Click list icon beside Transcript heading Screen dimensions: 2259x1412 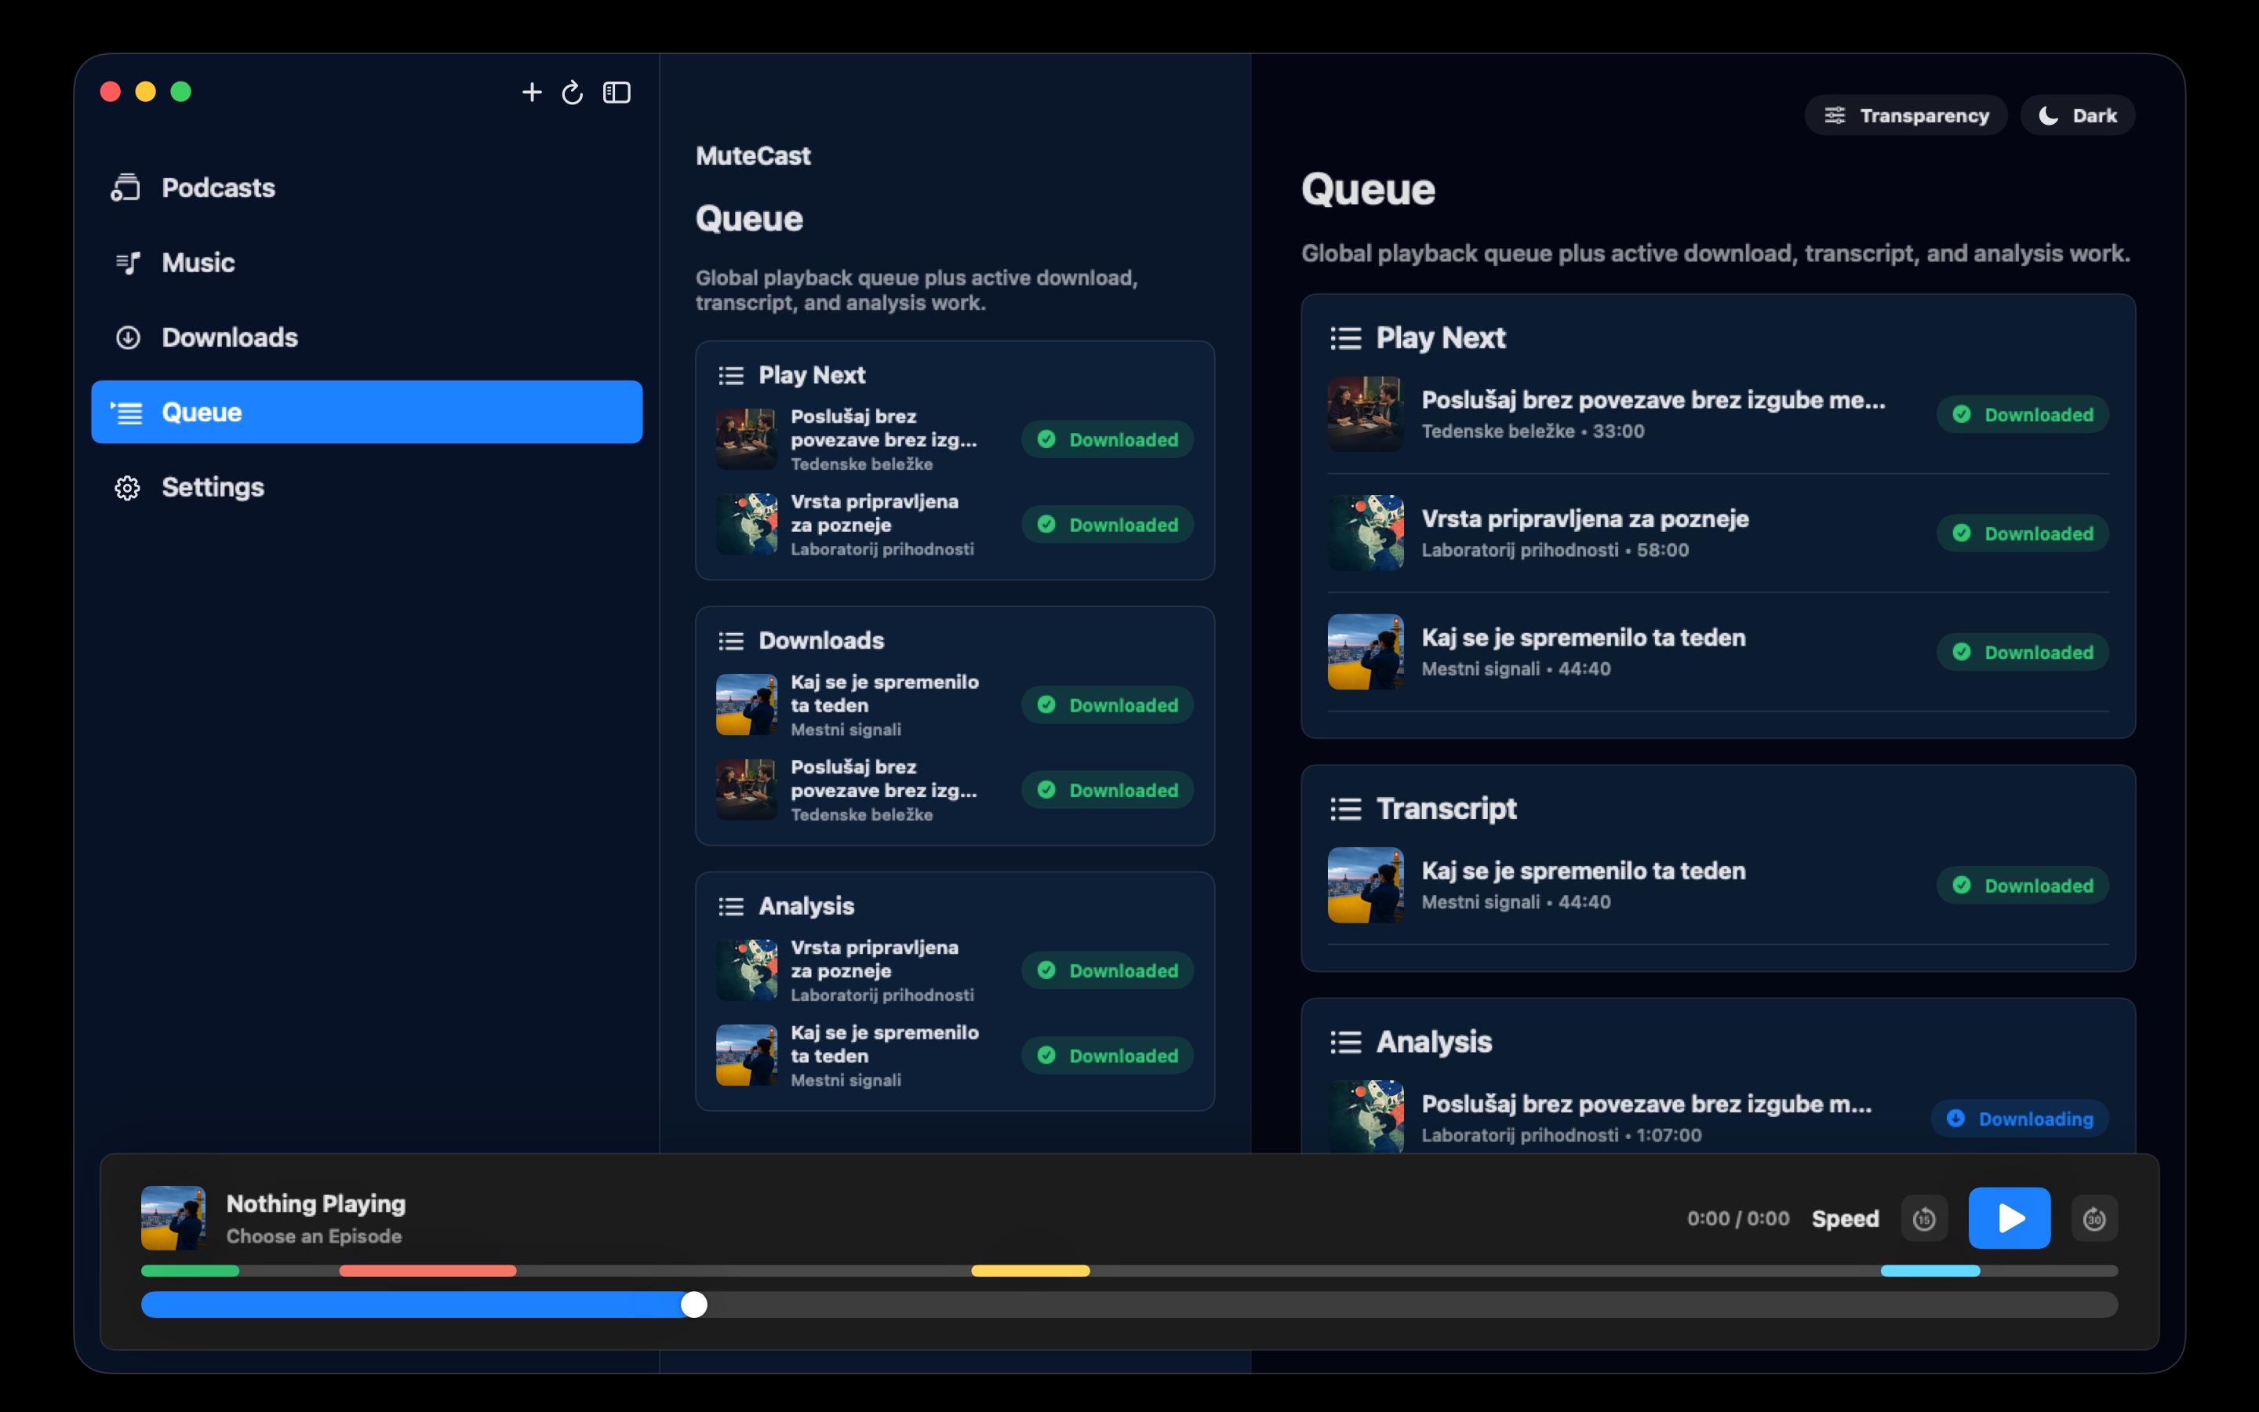[x=1345, y=809]
